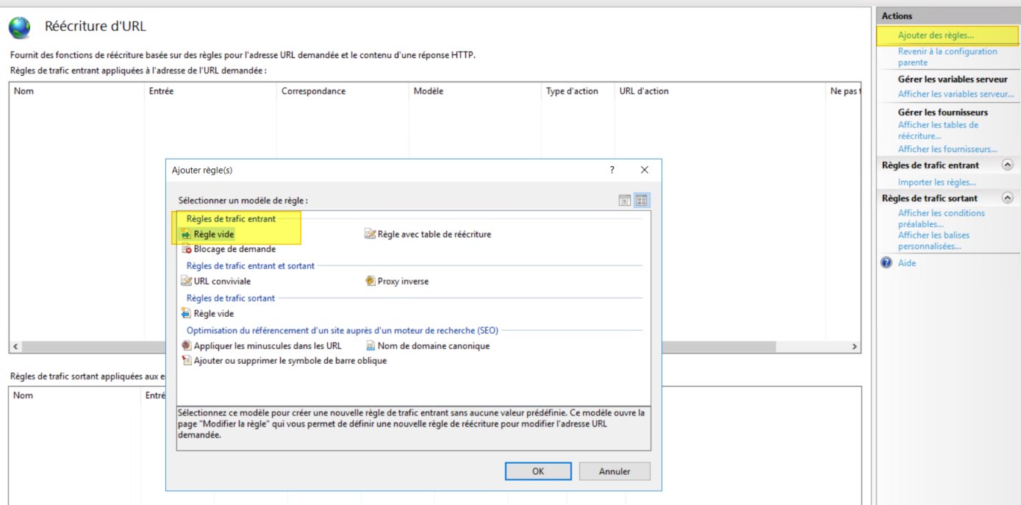Pick Appliquer les minuscules dans les URL icon
Viewport: 1021px width, 505px height.
pos(186,345)
